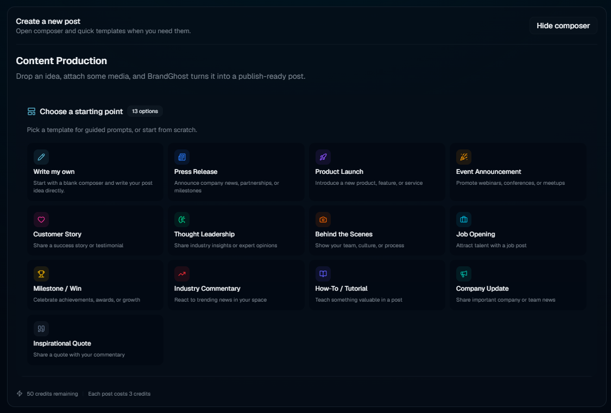Click the lightning bolt credits icon
This screenshot has width=611, height=413.
coord(20,393)
